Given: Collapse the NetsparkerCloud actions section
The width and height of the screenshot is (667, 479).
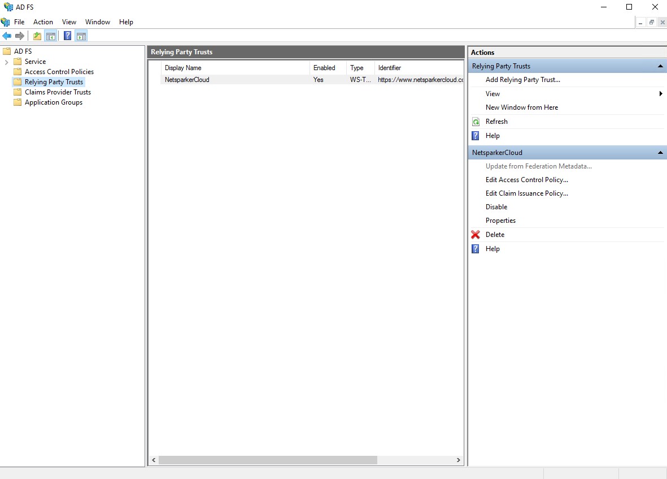Looking at the screenshot, I should [x=660, y=152].
